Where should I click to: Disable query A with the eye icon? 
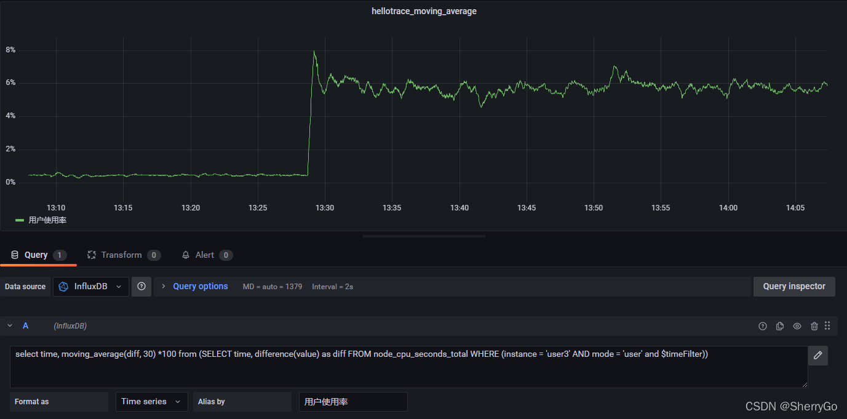[x=797, y=325]
